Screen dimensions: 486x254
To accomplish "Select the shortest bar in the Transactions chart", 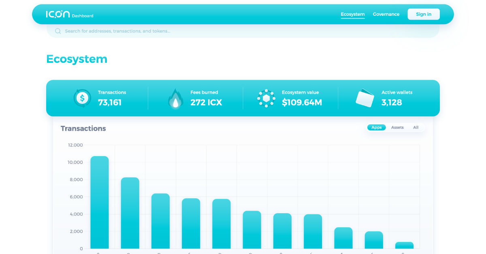I will (x=404, y=245).
